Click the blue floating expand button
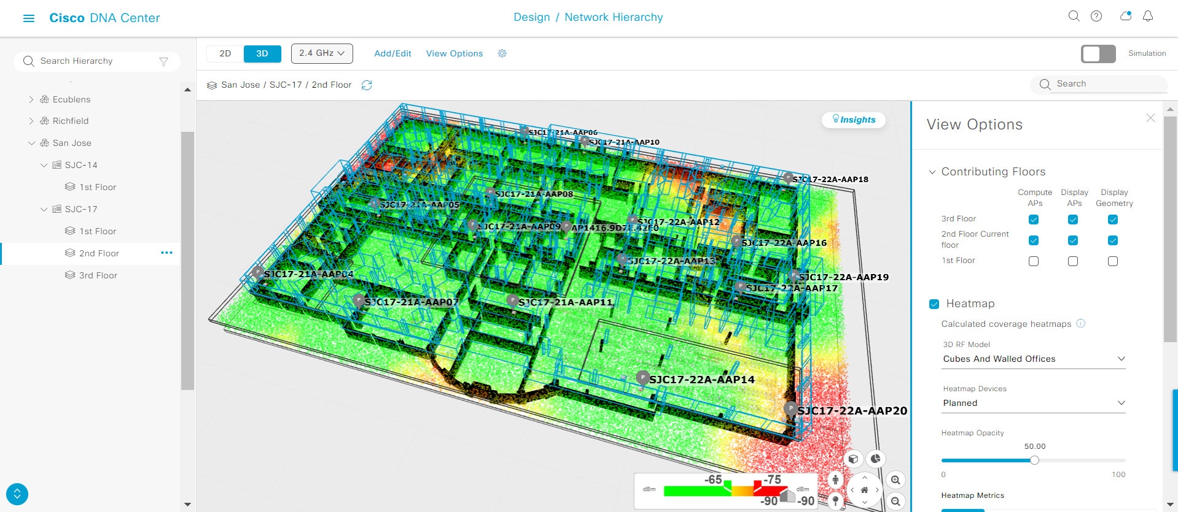This screenshot has width=1178, height=512. (17, 494)
